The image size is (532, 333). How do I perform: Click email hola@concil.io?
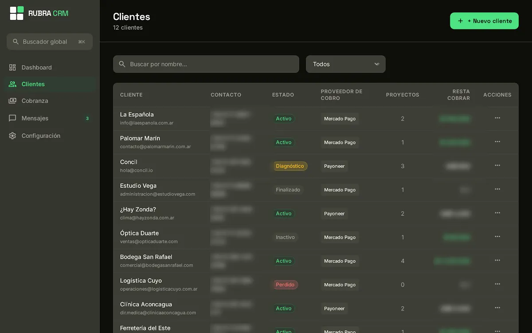click(x=137, y=170)
